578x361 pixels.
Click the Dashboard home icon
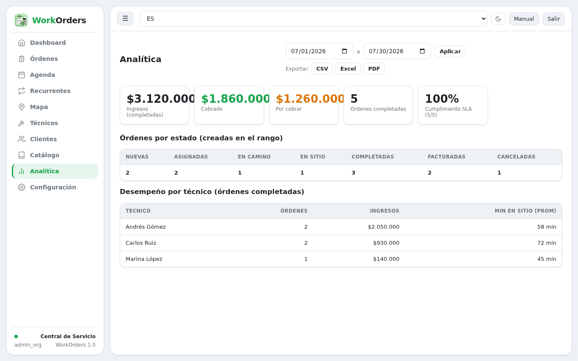22,43
